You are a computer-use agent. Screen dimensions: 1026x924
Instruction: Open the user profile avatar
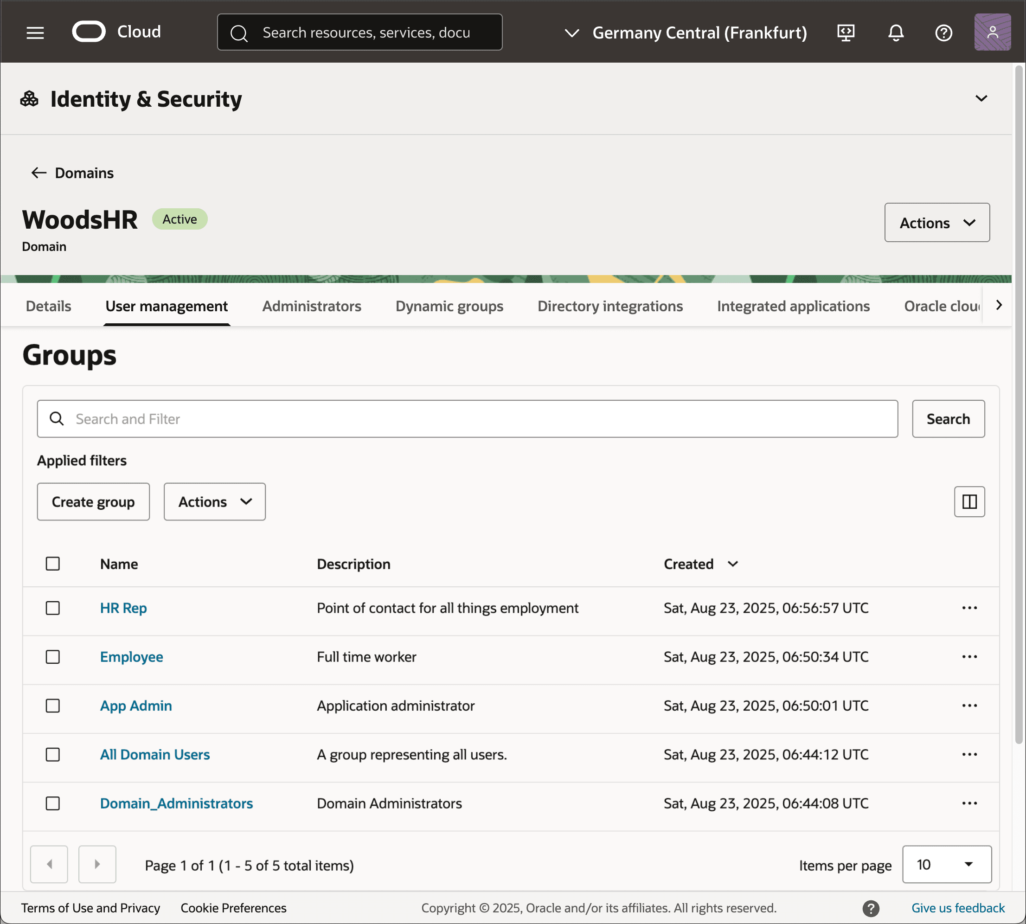(992, 32)
